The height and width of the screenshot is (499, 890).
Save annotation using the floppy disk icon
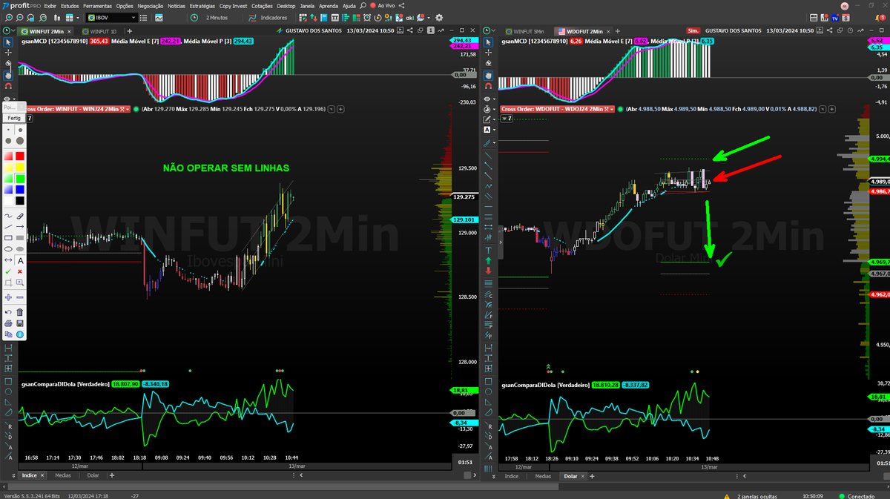coord(20,323)
